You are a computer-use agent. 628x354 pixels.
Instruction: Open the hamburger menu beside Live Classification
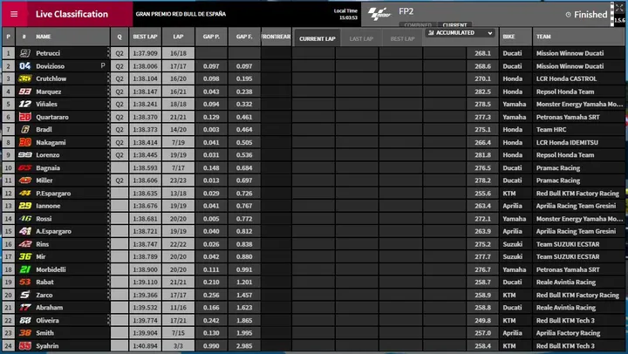14,14
